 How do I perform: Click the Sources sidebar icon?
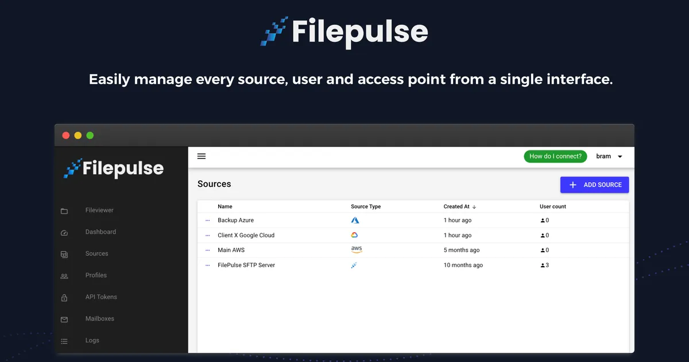pyautogui.click(x=64, y=254)
